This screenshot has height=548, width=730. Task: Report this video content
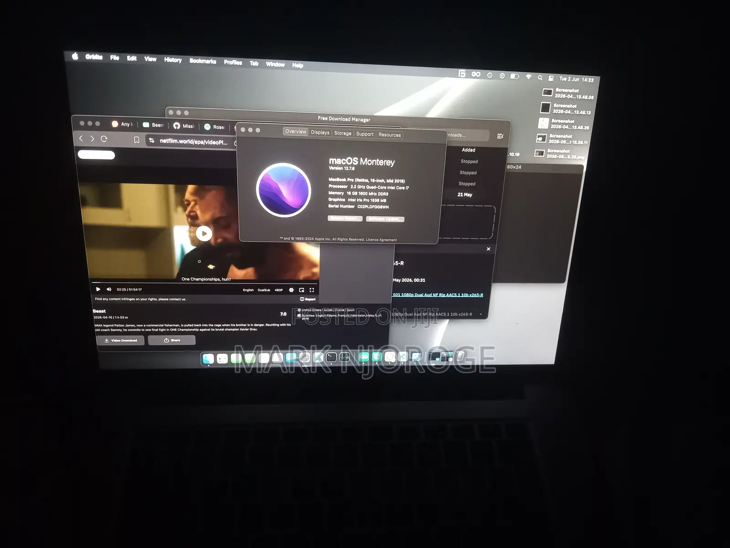tap(308, 299)
